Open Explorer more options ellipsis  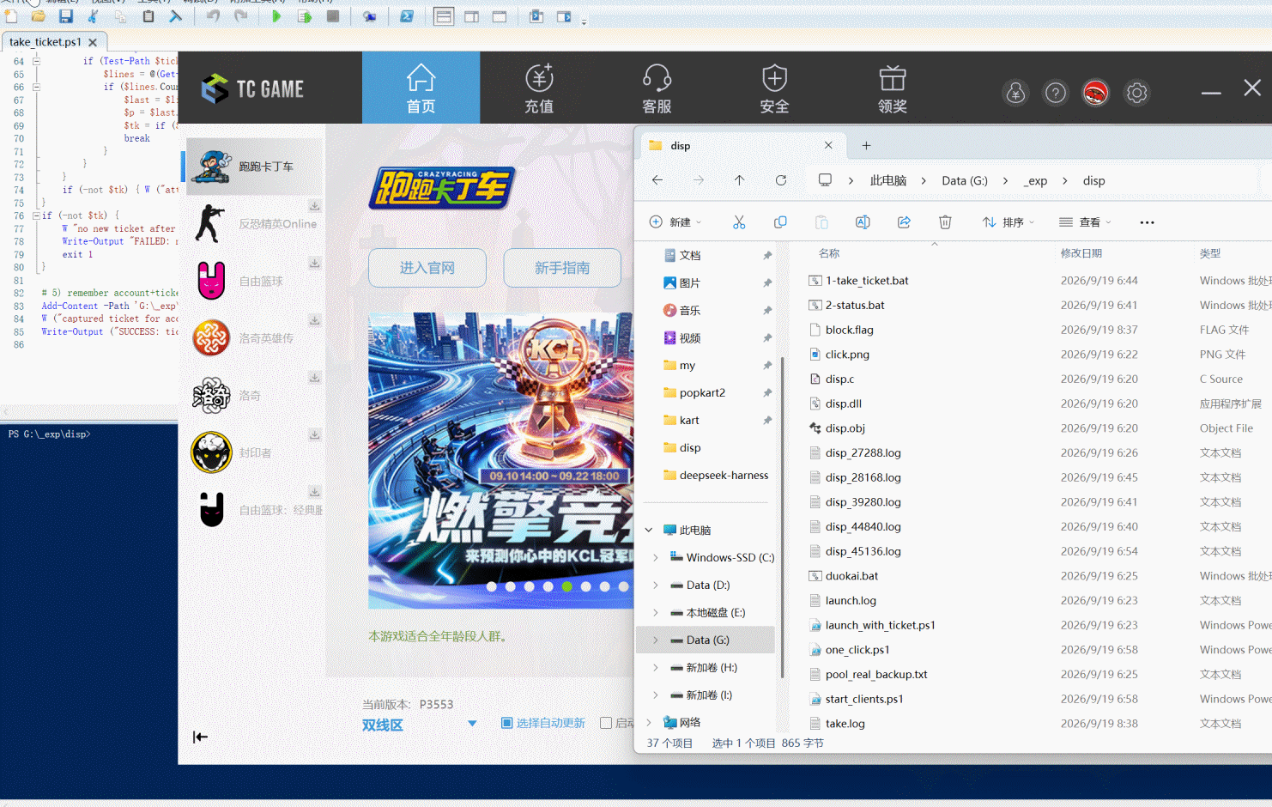1147,222
